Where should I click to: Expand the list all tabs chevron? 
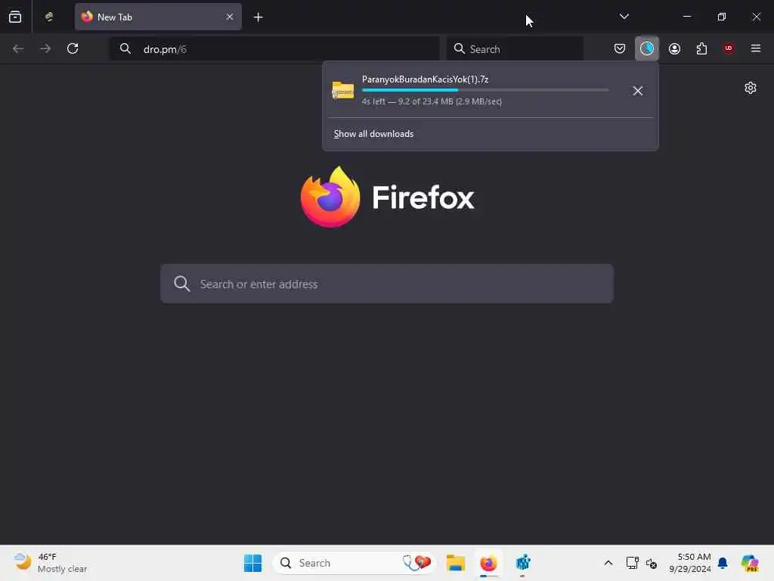[x=624, y=17]
